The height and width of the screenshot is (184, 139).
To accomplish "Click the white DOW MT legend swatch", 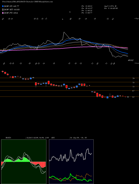I will coord(3,10).
